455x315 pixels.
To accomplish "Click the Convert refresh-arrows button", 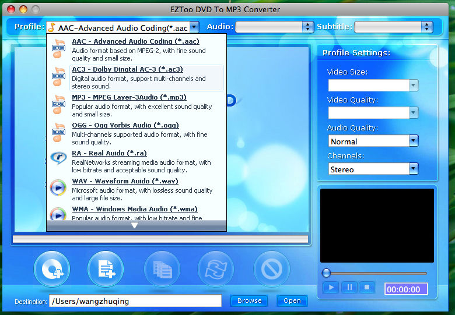I will click(216, 269).
